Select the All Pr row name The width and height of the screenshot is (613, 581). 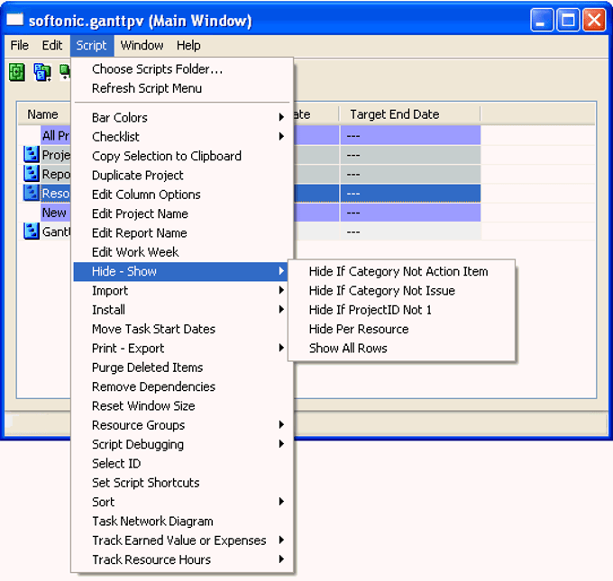point(56,136)
